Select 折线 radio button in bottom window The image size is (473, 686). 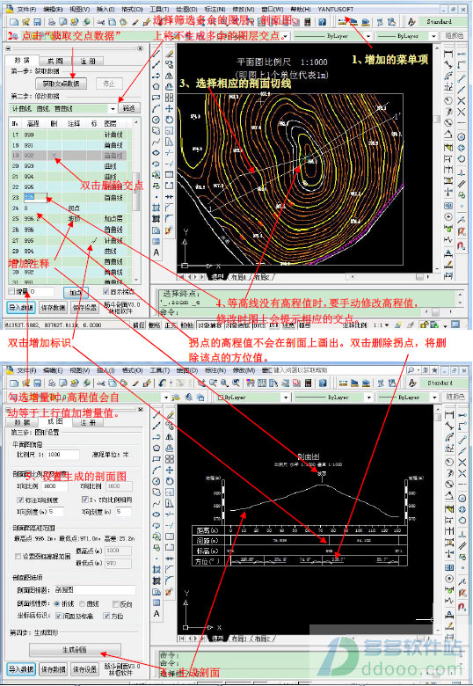[x=57, y=604]
